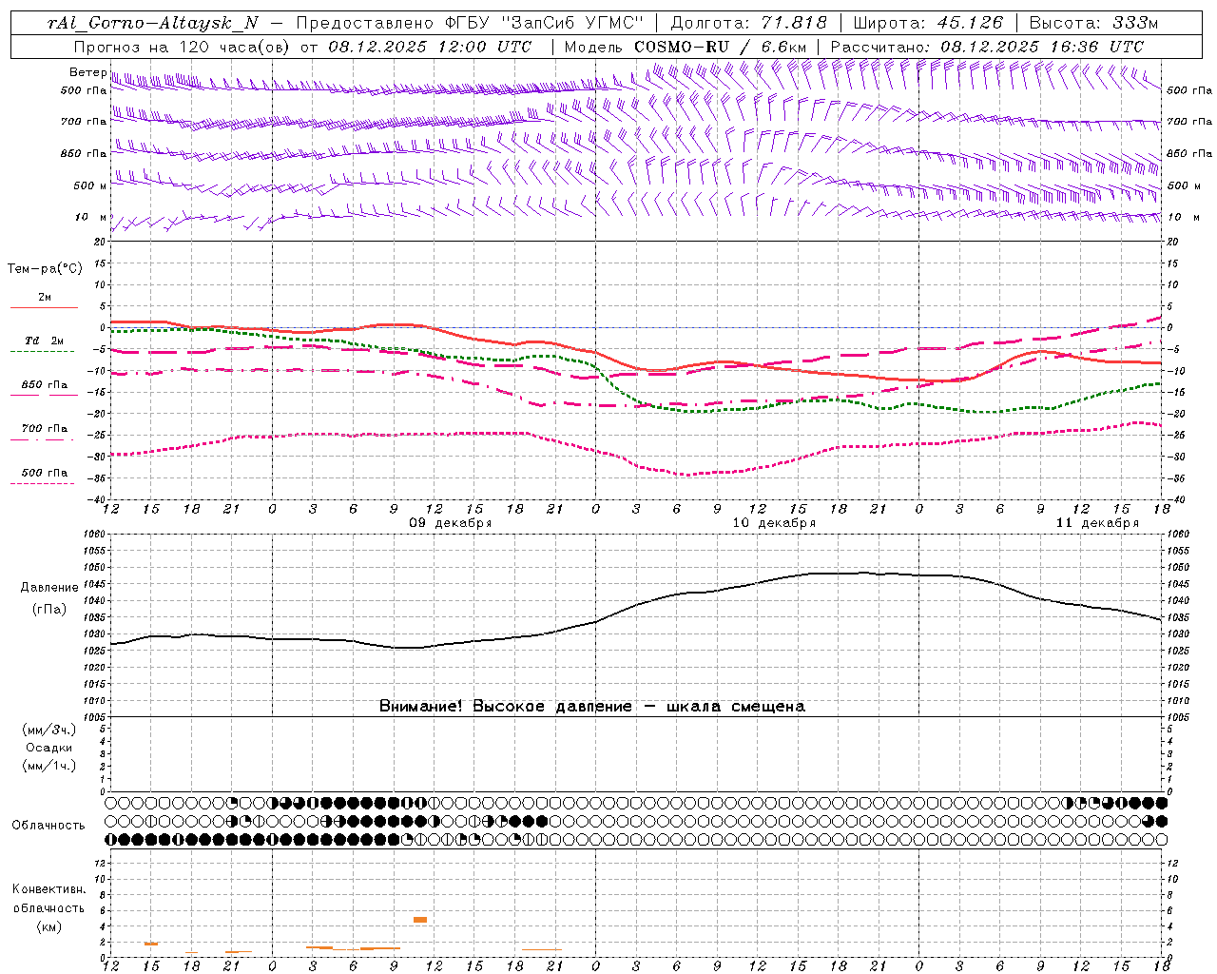The width and height of the screenshot is (1217, 974).
Task: Click the warning Внимание! Высокое давление – шкала смещена
Action: pos(592,706)
